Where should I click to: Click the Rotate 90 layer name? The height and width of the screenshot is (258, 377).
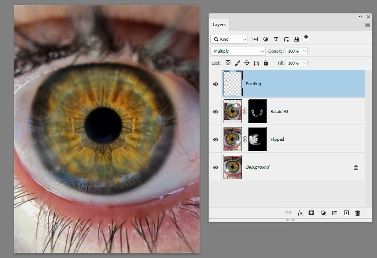(x=279, y=111)
